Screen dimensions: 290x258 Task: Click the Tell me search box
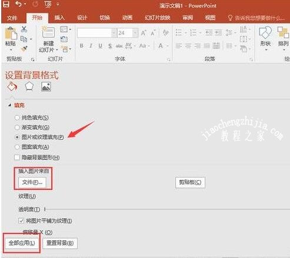point(256,18)
